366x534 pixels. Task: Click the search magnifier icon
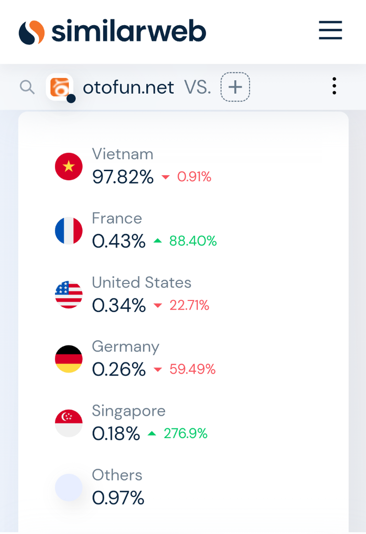click(x=27, y=88)
